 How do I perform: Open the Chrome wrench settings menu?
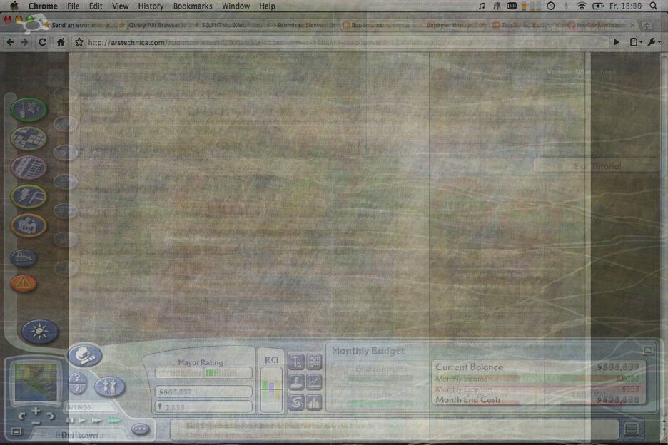654,42
